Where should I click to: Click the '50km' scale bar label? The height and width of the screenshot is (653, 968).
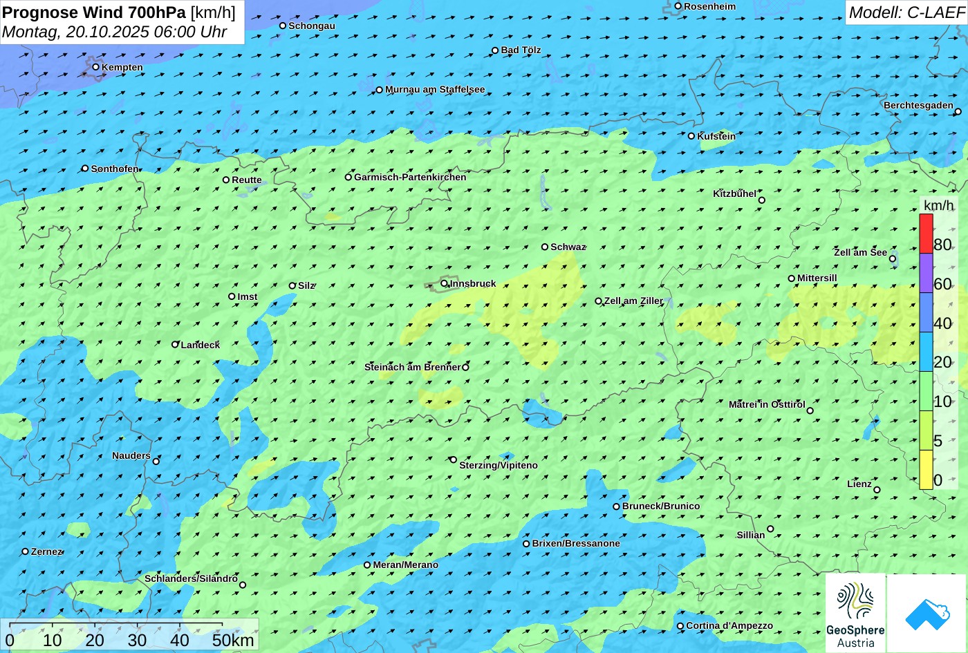click(233, 640)
